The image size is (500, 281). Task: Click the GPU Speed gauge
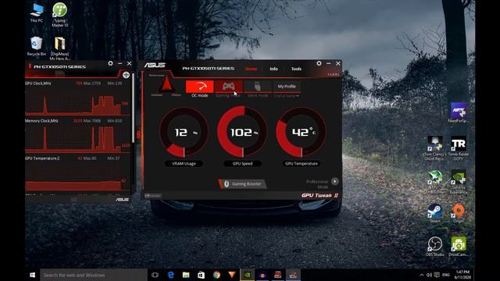tap(242, 132)
